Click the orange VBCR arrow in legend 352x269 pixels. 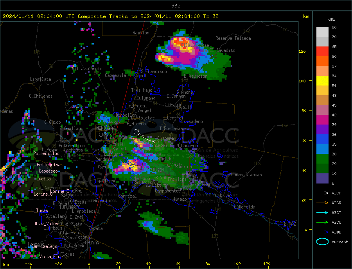click(322, 203)
